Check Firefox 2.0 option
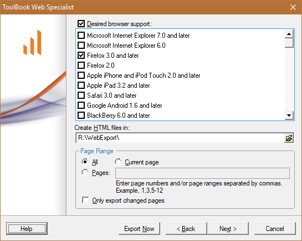Image resolution: width=302 pixels, height=241 pixels. 81,66
